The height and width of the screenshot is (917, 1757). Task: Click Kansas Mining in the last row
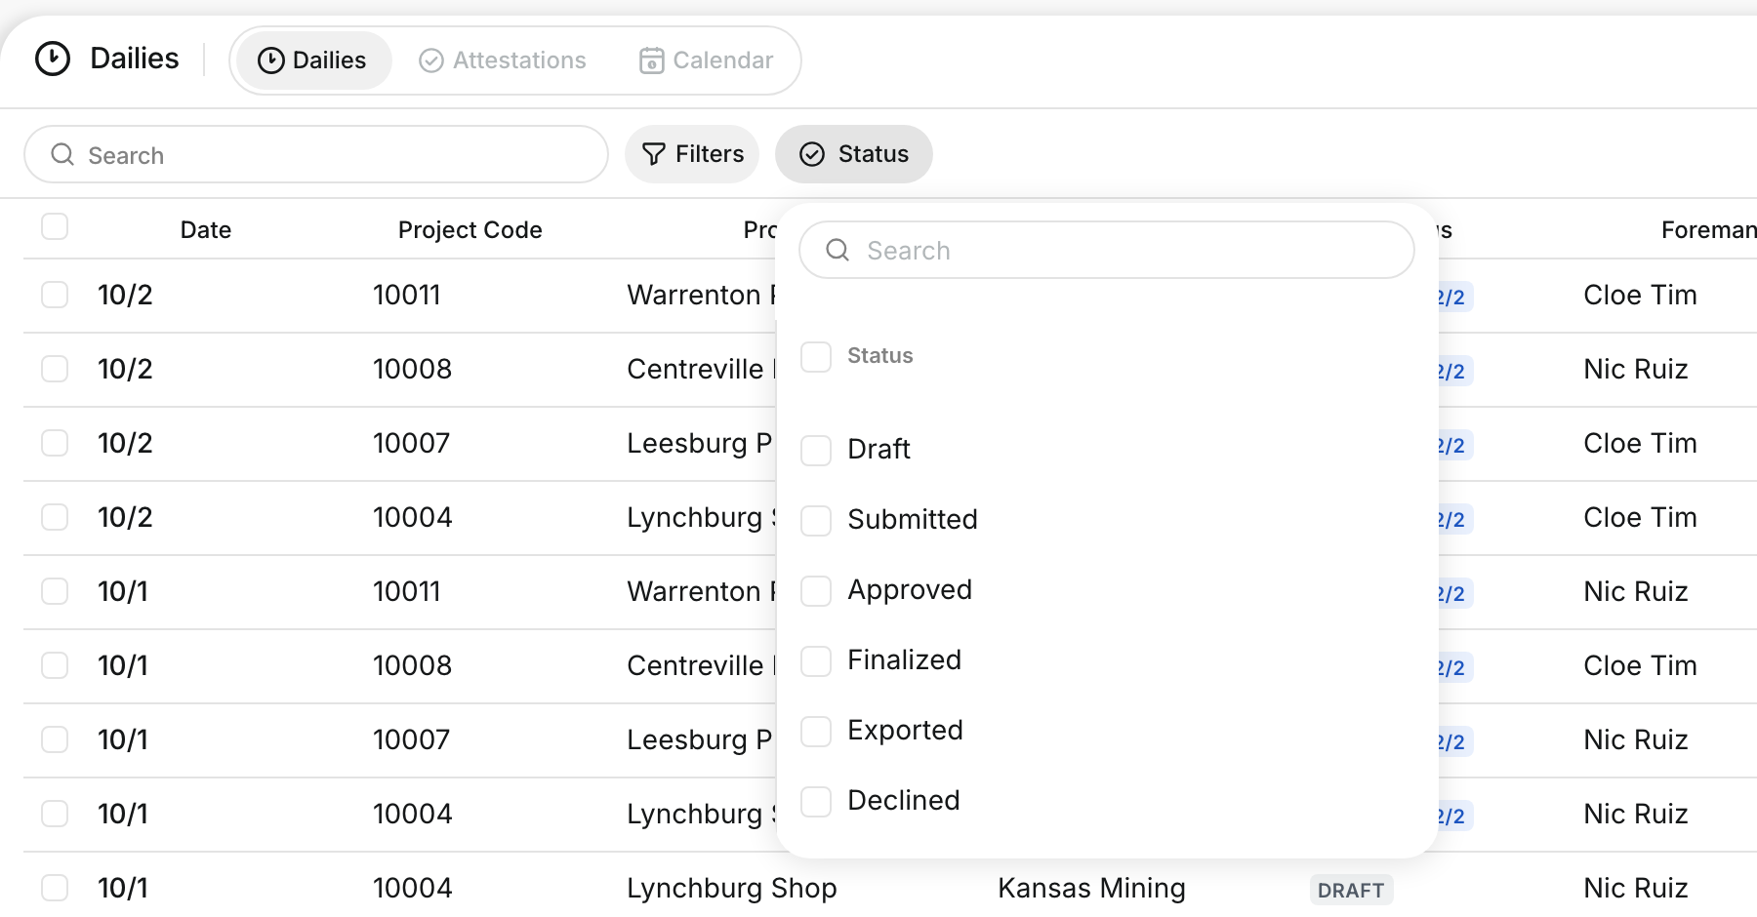click(x=1091, y=888)
